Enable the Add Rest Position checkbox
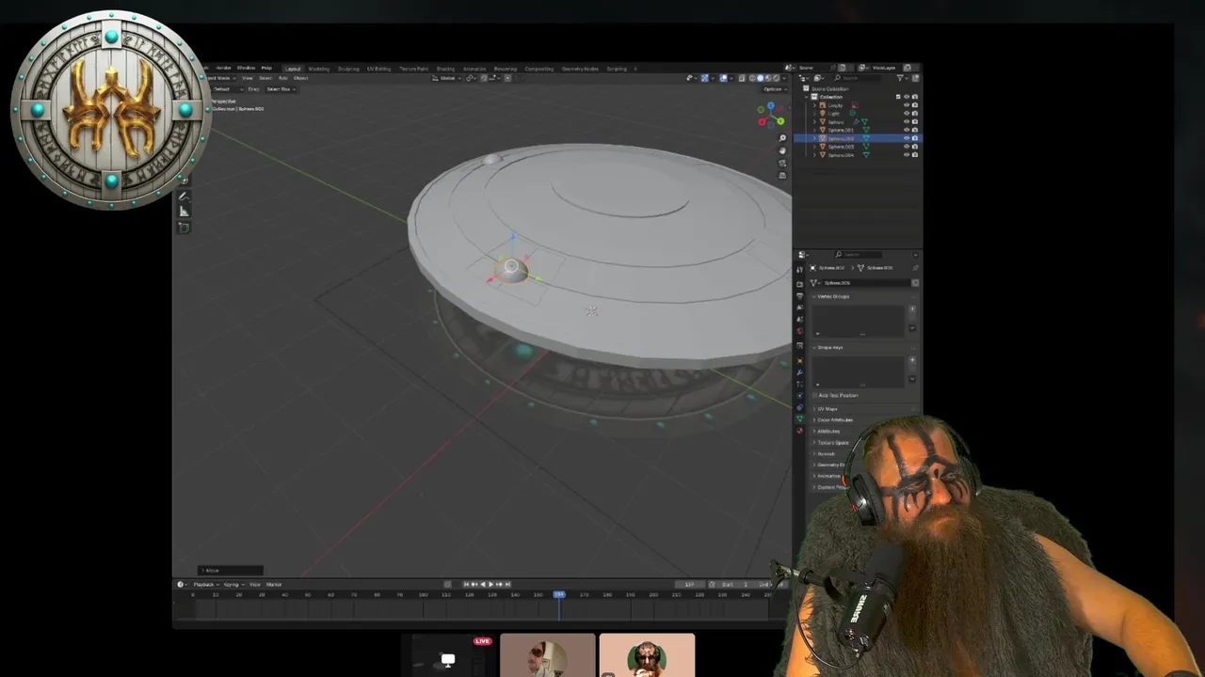The image size is (1205, 677). (x=815, y=396)
